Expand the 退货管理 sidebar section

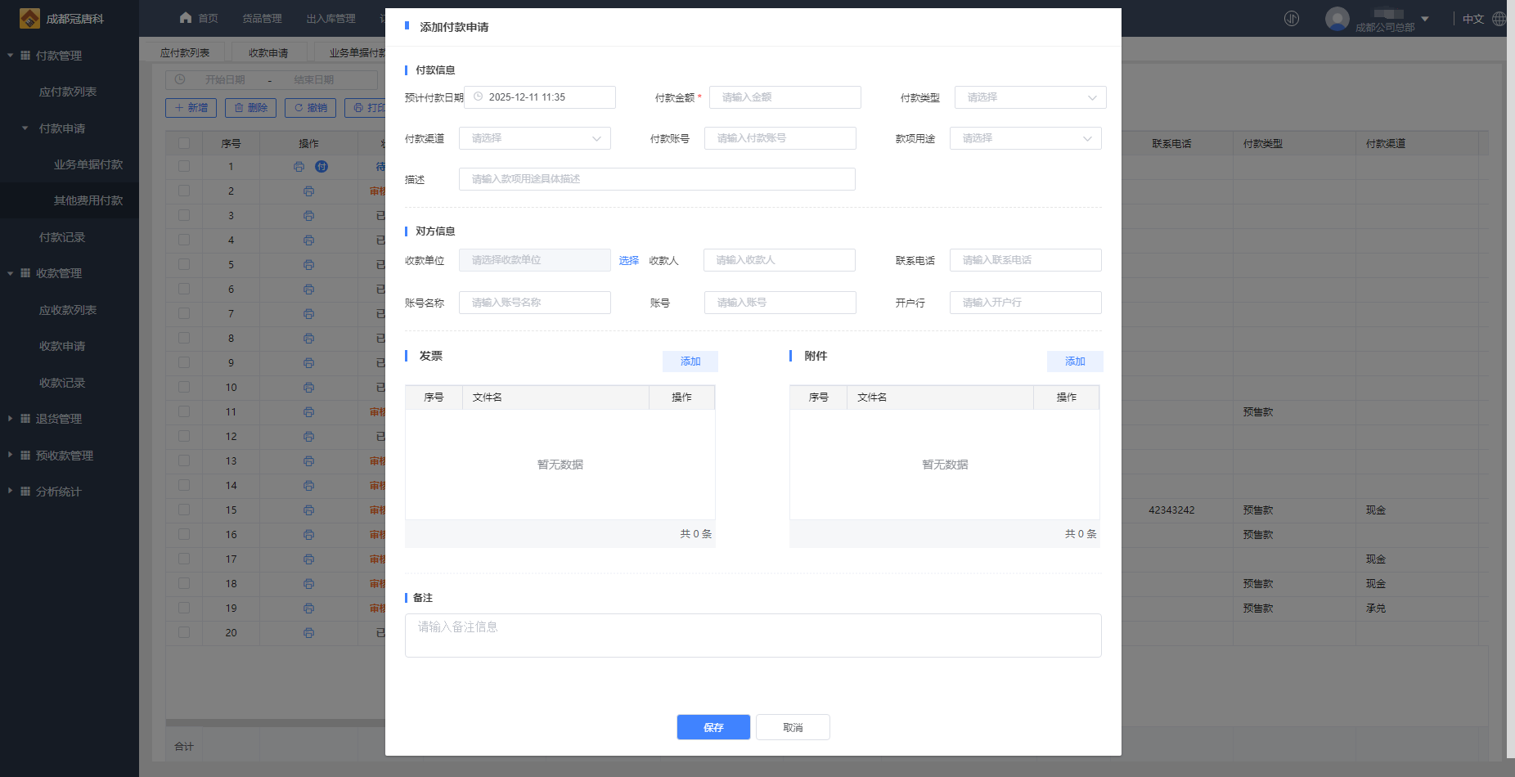(x=11, y=419)
